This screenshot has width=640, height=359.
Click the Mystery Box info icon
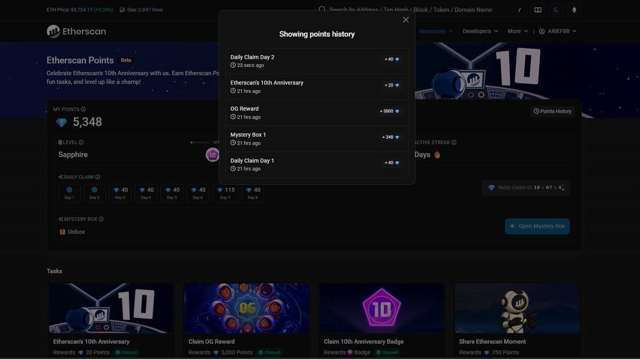pyautogui.click(x=101, y=219)
